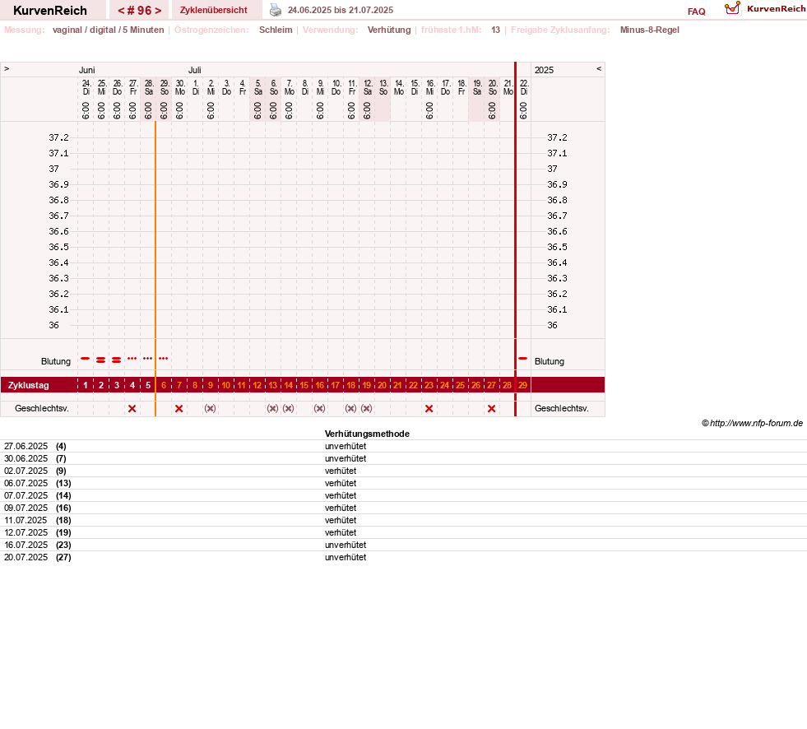Go to previous cycle with the < arrow beside #96

click(121, 11)
